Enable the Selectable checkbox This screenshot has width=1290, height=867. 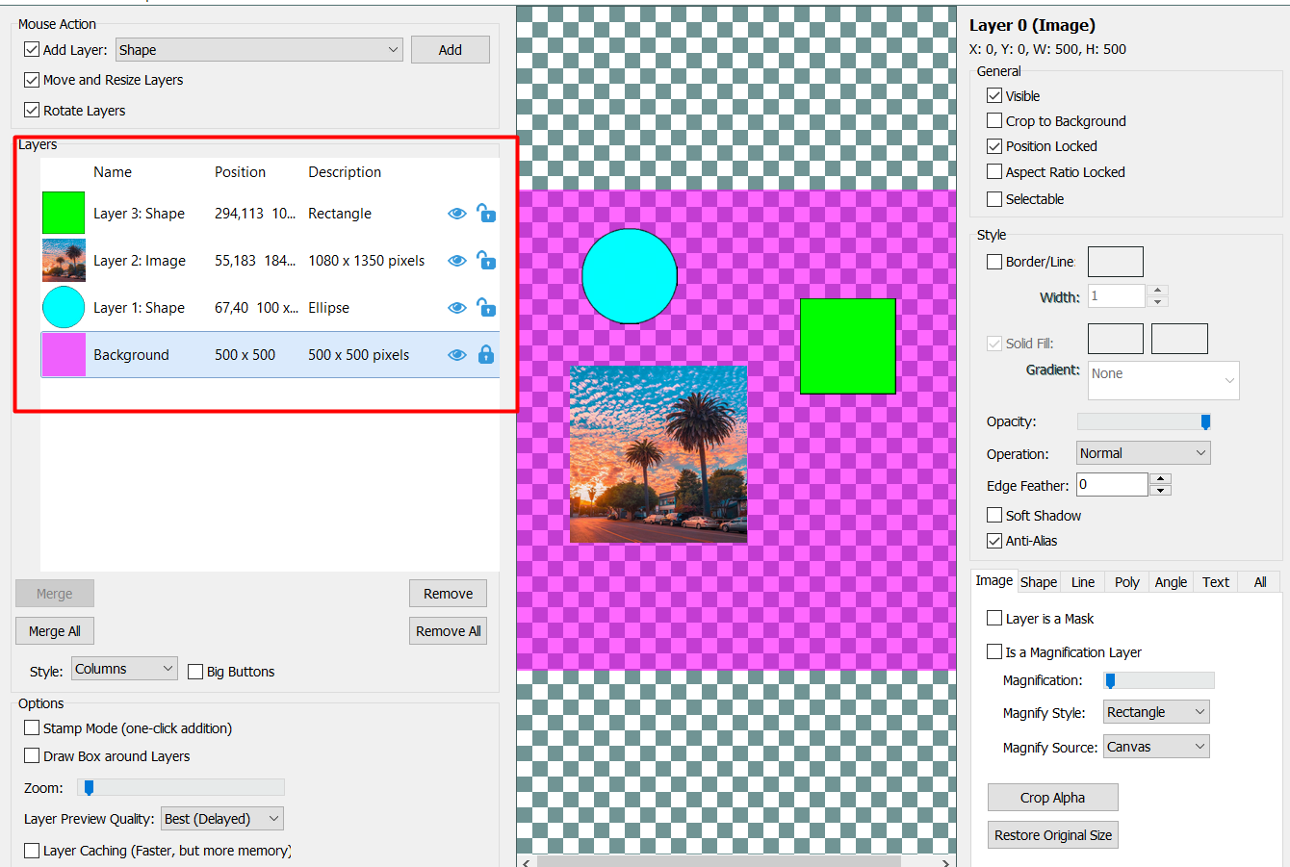point(994,199)
